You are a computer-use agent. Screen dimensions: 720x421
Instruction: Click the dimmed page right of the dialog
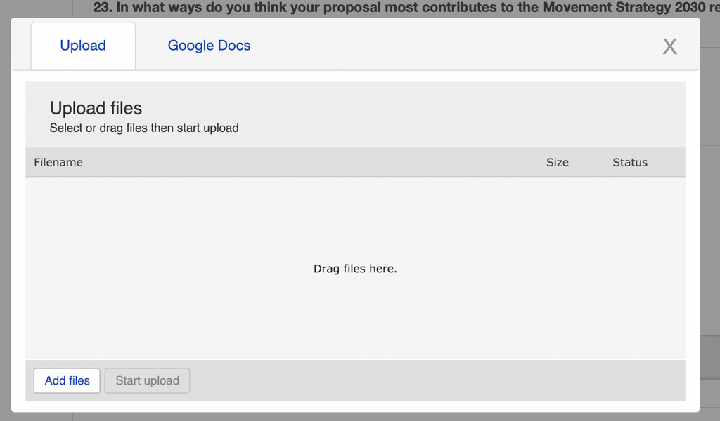(x=710, y=210)
